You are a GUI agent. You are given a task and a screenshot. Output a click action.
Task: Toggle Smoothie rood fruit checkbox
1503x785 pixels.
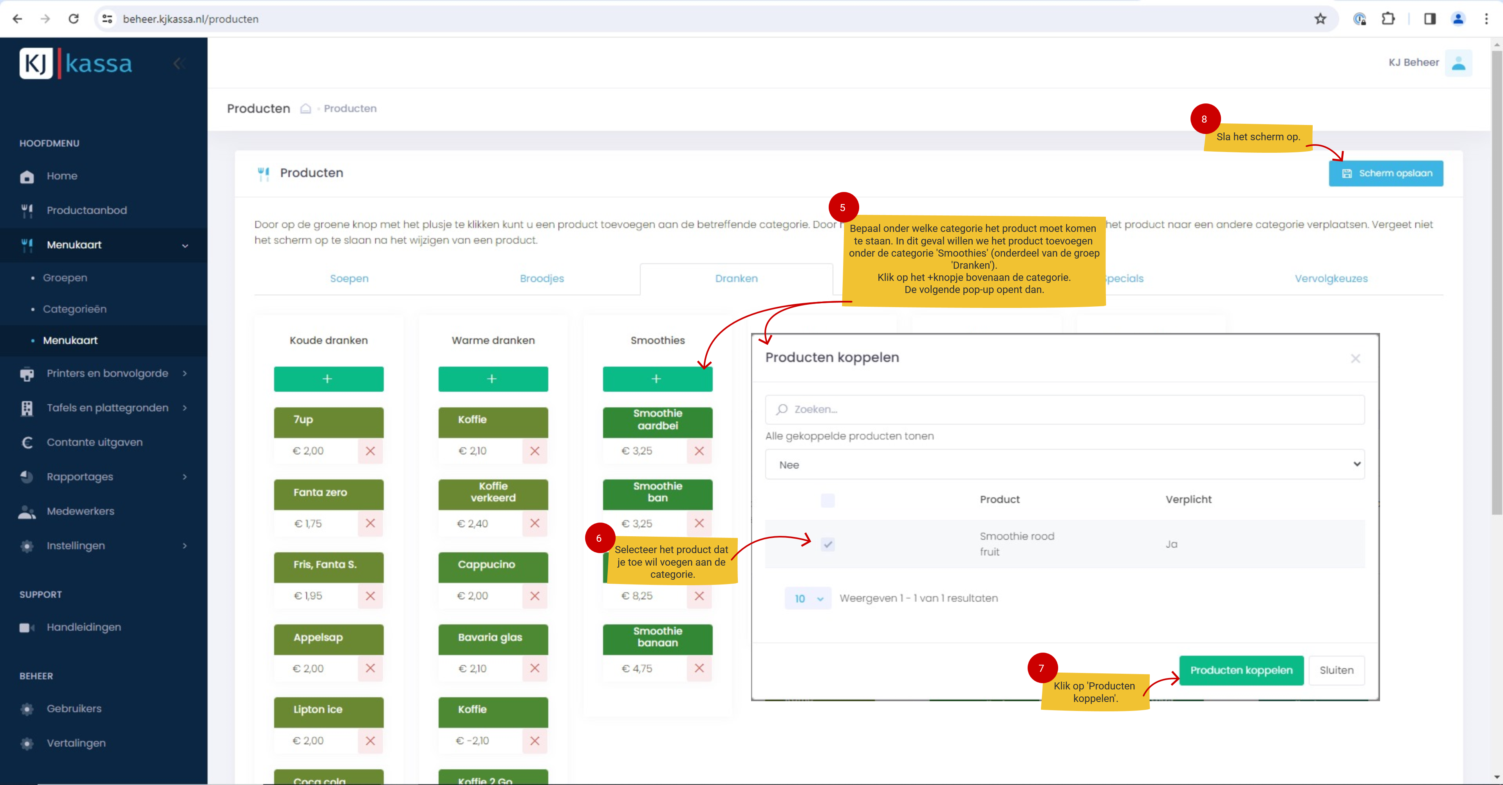[x=827, y=544]
